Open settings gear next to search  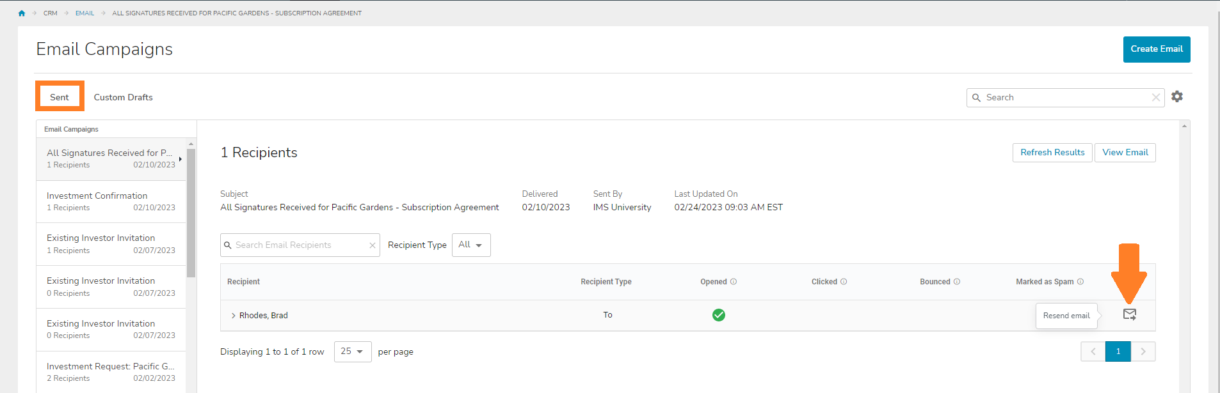click(x=1177, y=96)
